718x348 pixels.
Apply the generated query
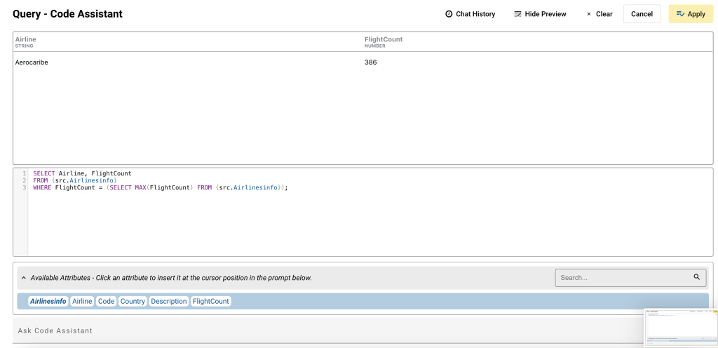pos(691,14)
